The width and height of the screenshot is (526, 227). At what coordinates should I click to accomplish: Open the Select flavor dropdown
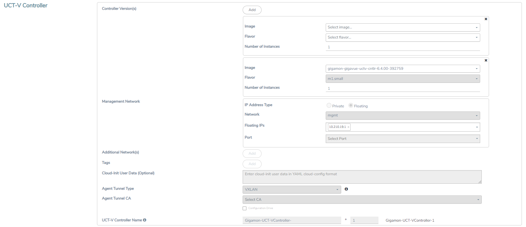[x=402, y=38]
